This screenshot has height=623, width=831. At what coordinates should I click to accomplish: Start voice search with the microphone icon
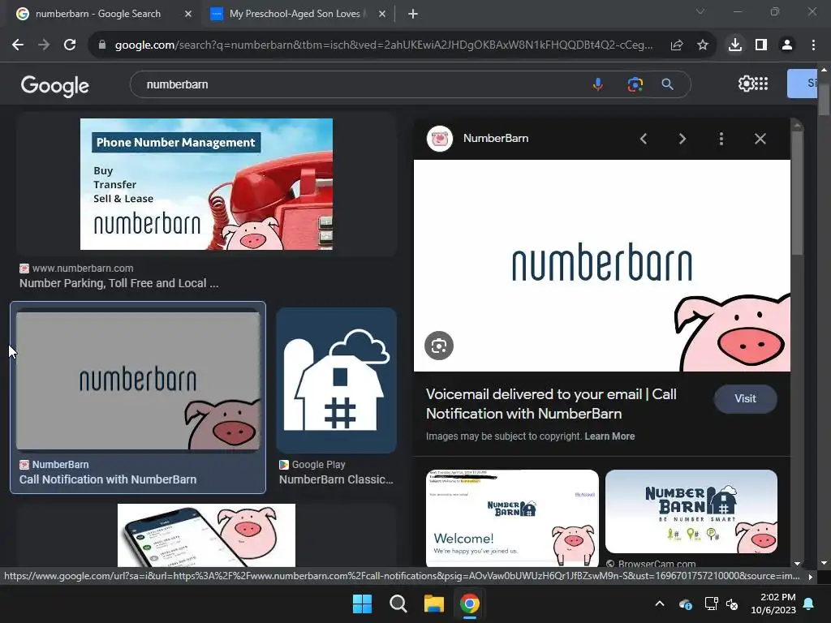pos(598,84)
